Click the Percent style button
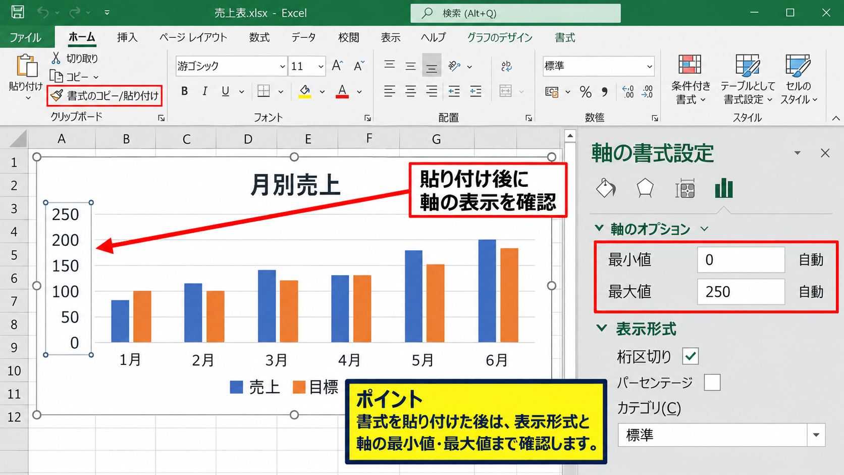The width and height of the screenshot is (844, 475). 586,92
